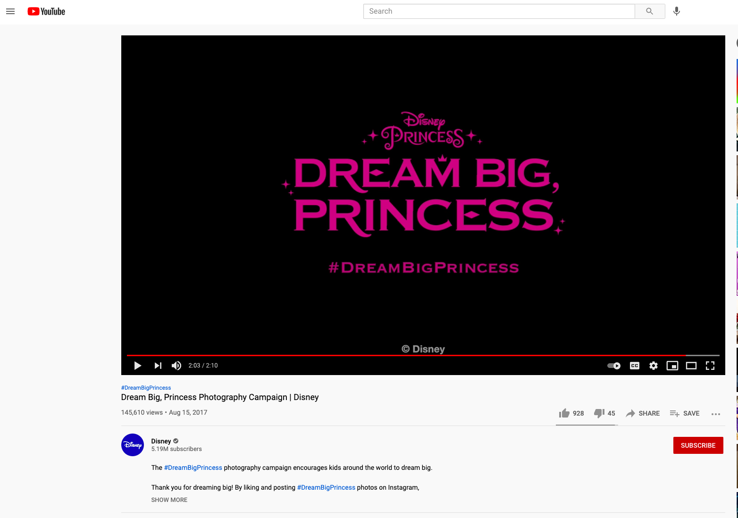The image size is (738, 518).
Task: Save the video to a playlist
Action: click(x=685, y=413)
